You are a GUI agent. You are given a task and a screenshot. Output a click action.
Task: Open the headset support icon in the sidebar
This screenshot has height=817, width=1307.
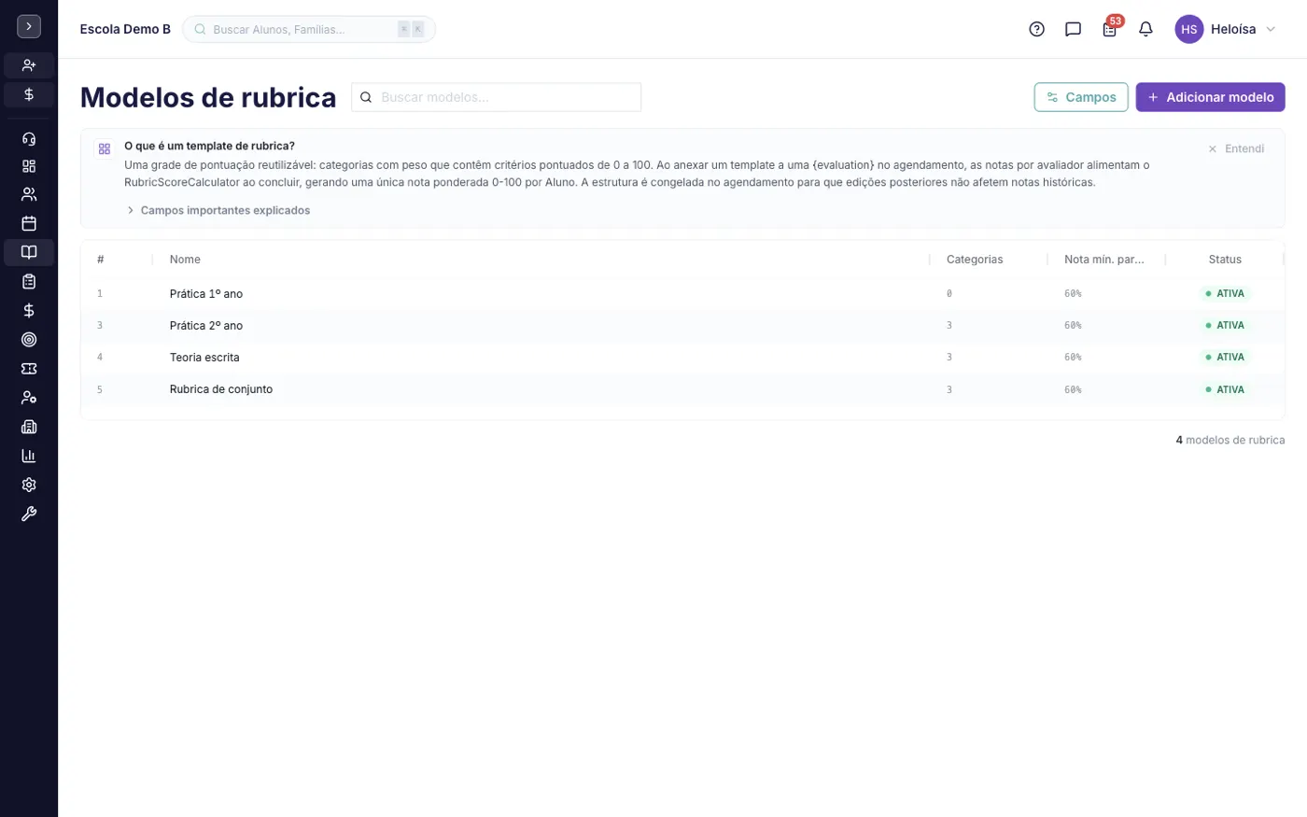pyautogui.click(x=29, y=139)
